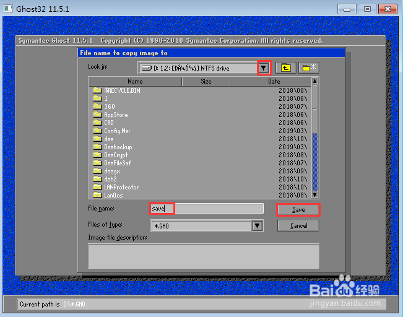Click the *.GHO file type field
Image resolution: width=403 pixels, height=317 pixels.
[201, 226]
